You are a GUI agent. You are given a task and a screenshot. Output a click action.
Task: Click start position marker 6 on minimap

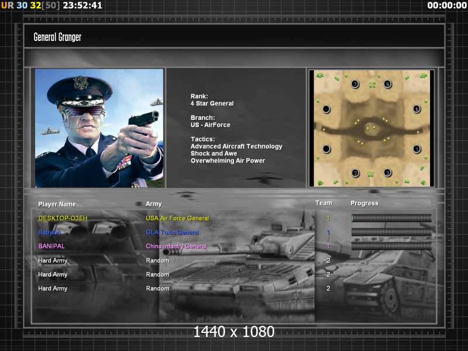(417, 109)
